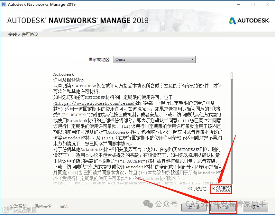The image size is (275, 215).
Task: Click the autodesk.com/terms link in agreement
Action: (95, 103)
